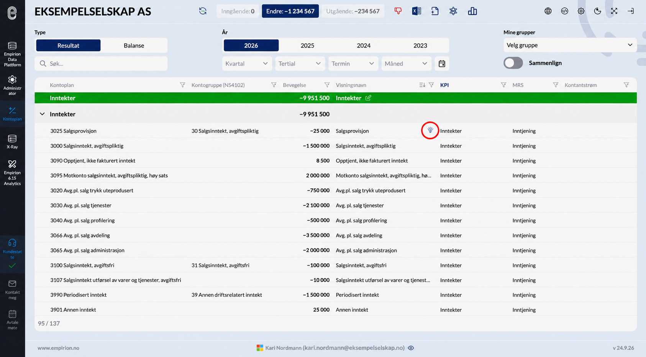Sort the Visningsnavn column
646x357 pixels.
[x=422, y=85]
